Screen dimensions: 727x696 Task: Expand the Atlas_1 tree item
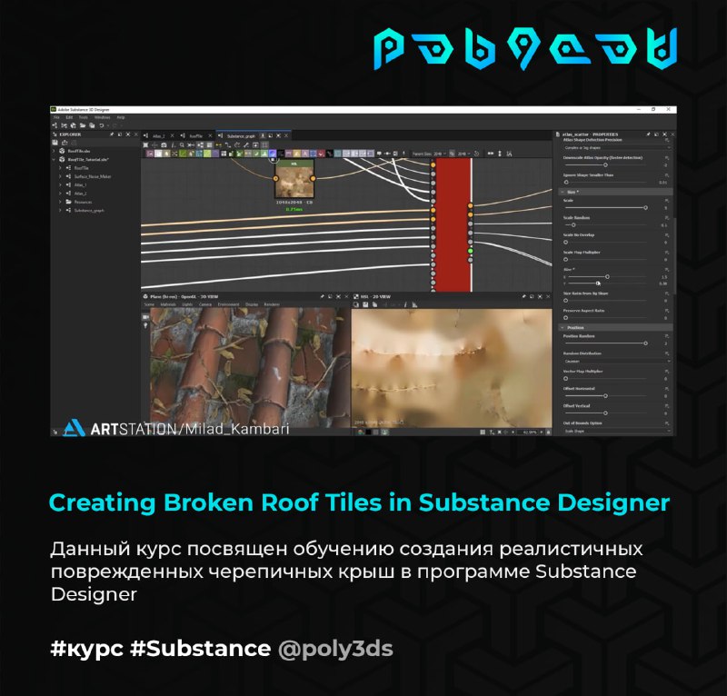point(60,184)
